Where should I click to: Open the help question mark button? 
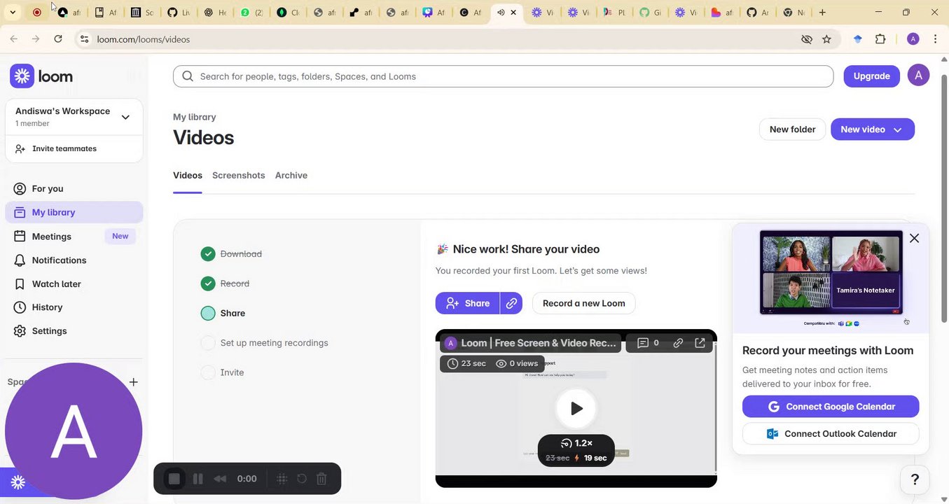[x=915, y=480]
